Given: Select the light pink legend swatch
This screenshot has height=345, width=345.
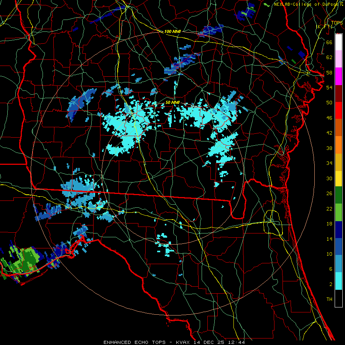Looking at the screenshot, I should point(338,59).
